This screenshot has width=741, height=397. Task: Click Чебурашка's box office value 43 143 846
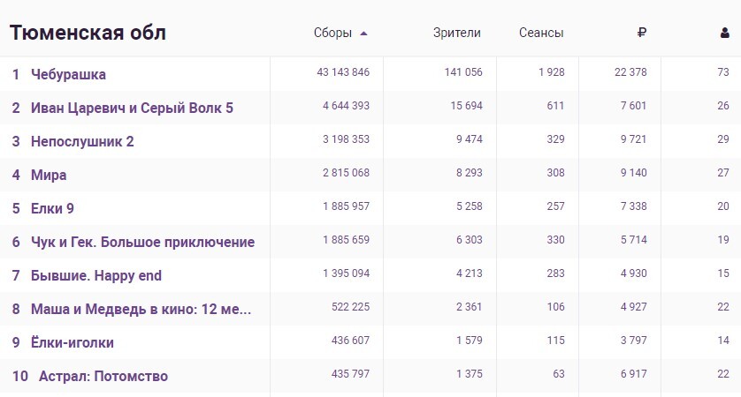coord(343,72)
